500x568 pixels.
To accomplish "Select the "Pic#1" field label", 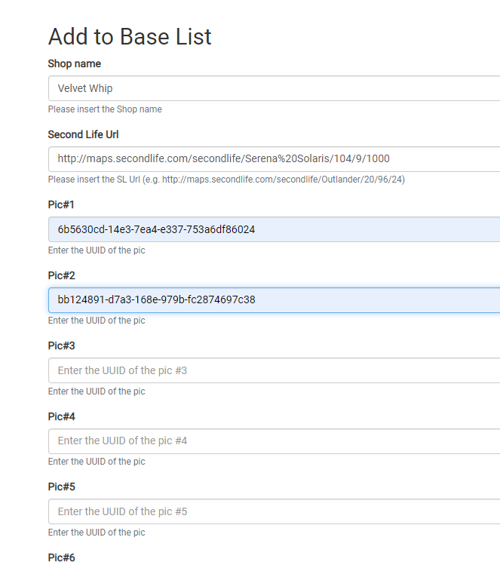I will 61,205.
